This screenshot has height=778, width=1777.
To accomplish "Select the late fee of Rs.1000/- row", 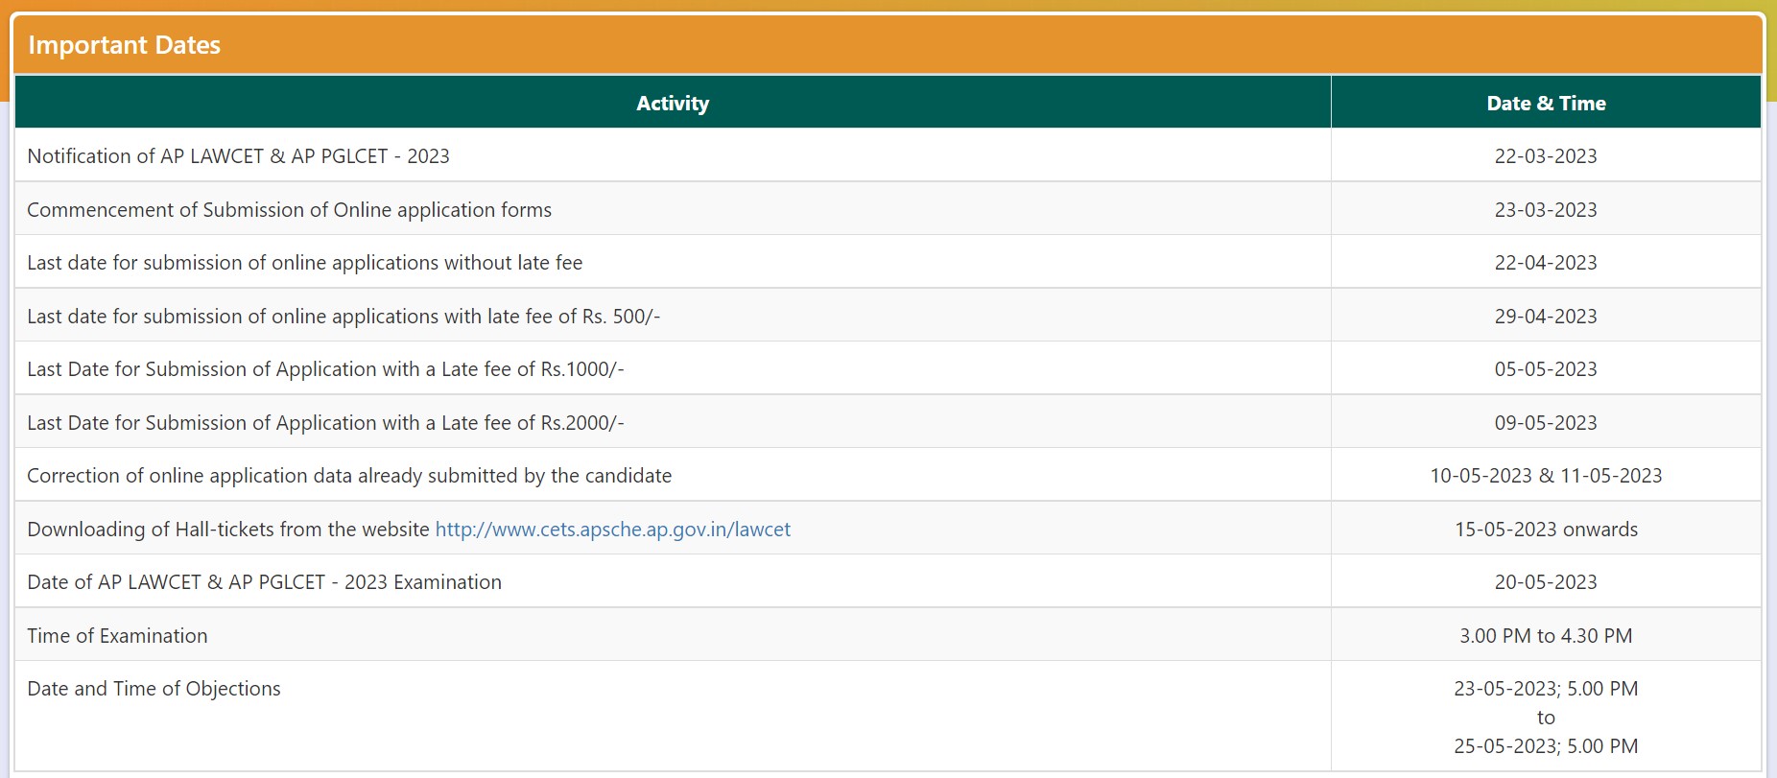I will tap(325, 369).
